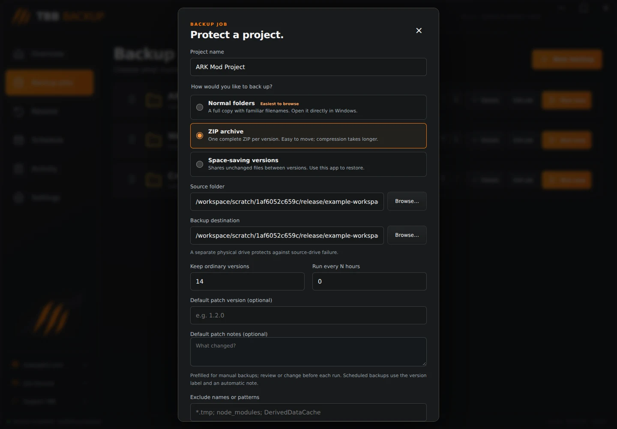Screen dimensions: 617x429
Task: Close the Protect a project dialog
Action: (419, 30)
